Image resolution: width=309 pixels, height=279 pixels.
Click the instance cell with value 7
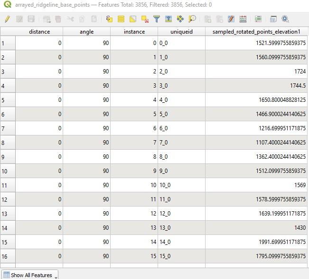coord(134,143)
